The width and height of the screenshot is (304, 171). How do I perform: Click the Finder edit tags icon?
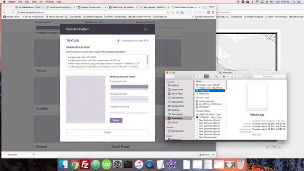(239, 76)
